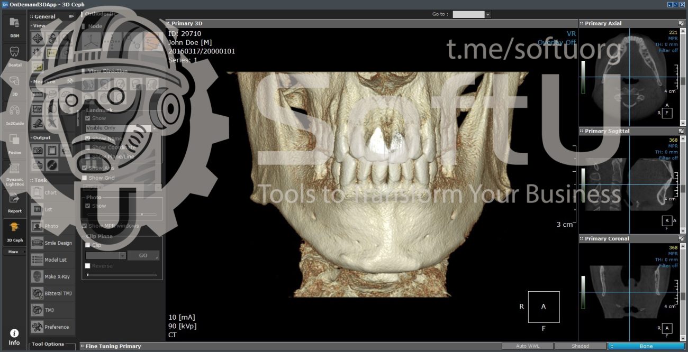The width and height of the screenshot is (688, 352).
Task: Click the Auto WWL button
Action: [527, 346]
